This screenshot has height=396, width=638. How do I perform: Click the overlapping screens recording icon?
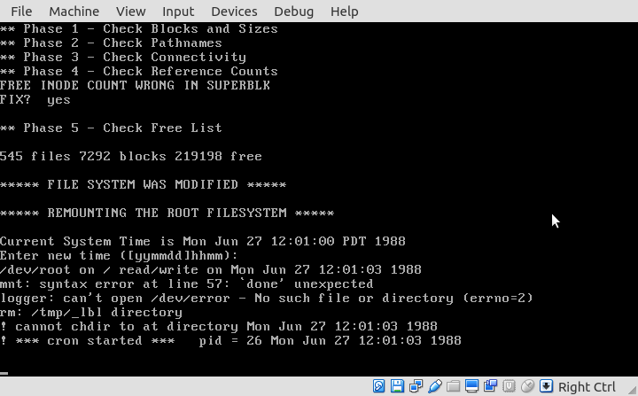click(x=491, y=386)
